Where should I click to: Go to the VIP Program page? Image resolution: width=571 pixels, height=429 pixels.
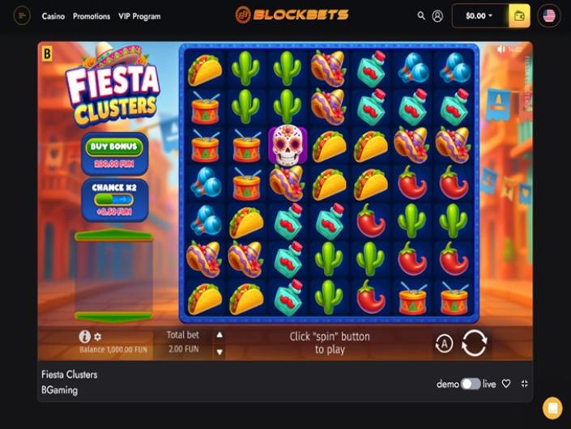(x=139, y=16)
